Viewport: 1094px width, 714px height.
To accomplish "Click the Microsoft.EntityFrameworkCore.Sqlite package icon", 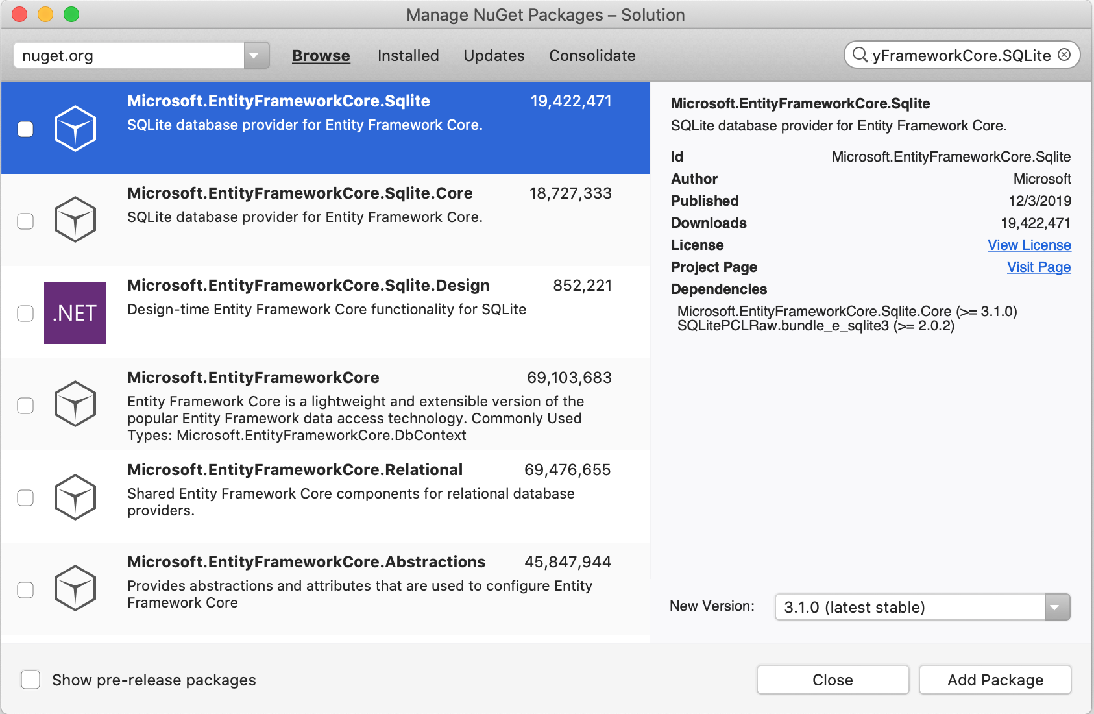I will (75, 128).
